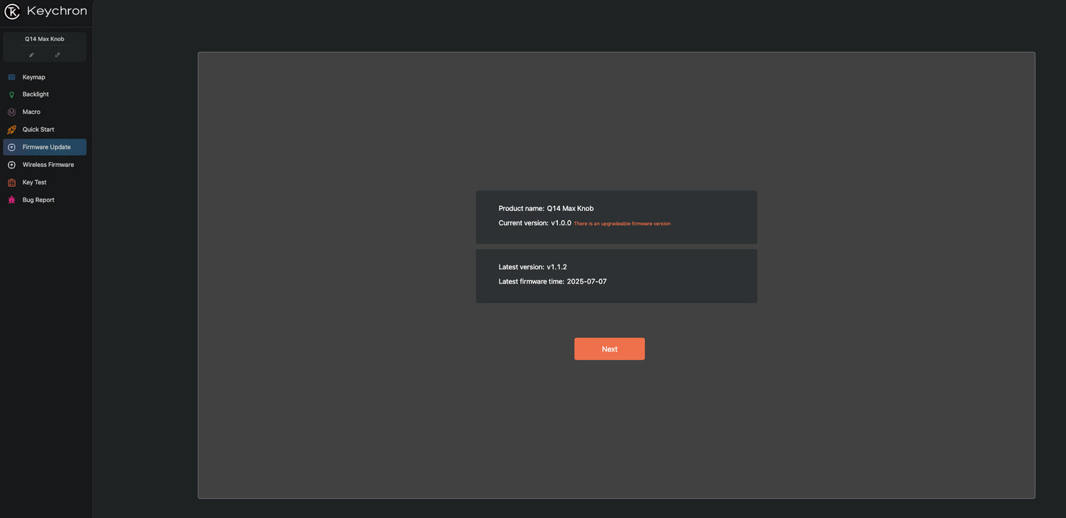Click the green Backlight bulb icon
The height and width of the screenshot is (518, 1066).
tap(11, 95)
